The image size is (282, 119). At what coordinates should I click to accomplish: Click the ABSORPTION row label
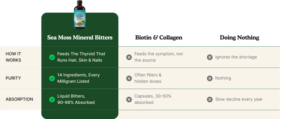click(x=19, y=99)
